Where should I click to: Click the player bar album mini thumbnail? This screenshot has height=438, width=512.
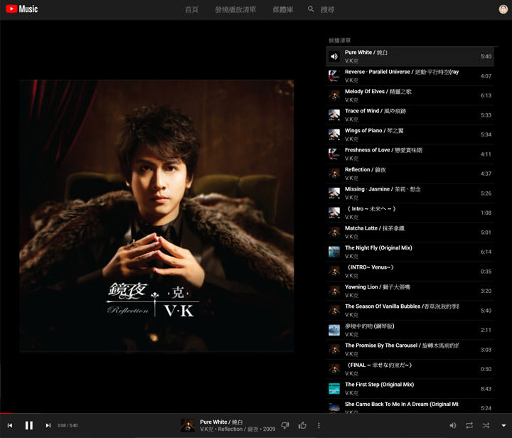(x=188, y=425)
